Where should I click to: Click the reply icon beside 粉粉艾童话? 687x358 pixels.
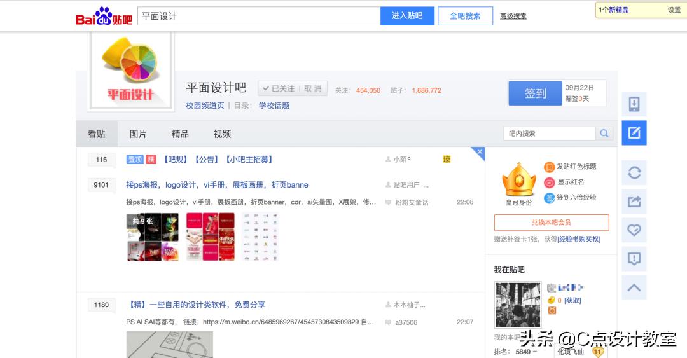388,202
